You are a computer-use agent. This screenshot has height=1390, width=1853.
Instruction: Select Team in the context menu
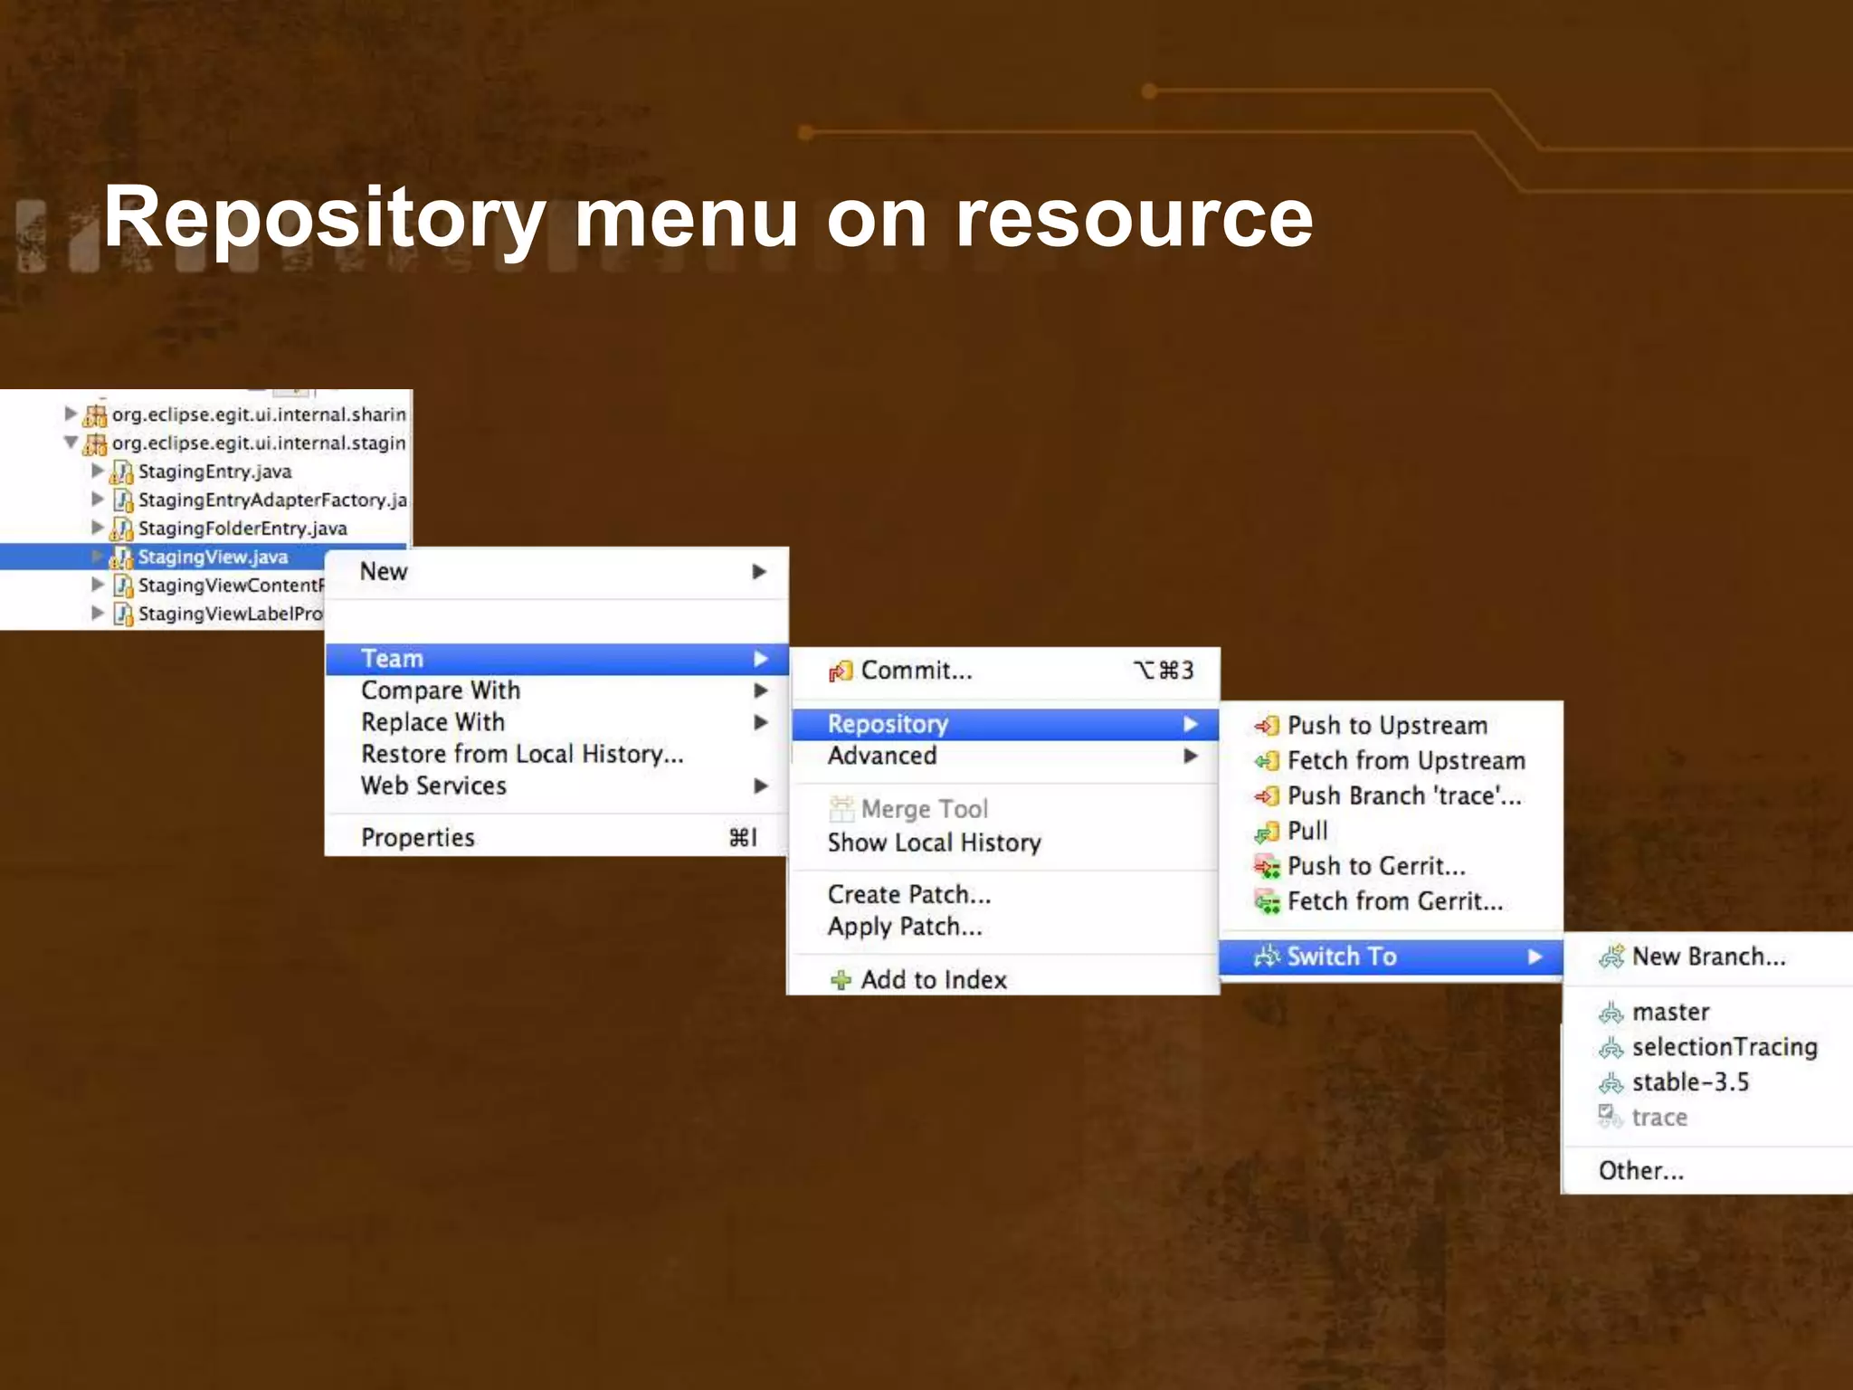556,659
